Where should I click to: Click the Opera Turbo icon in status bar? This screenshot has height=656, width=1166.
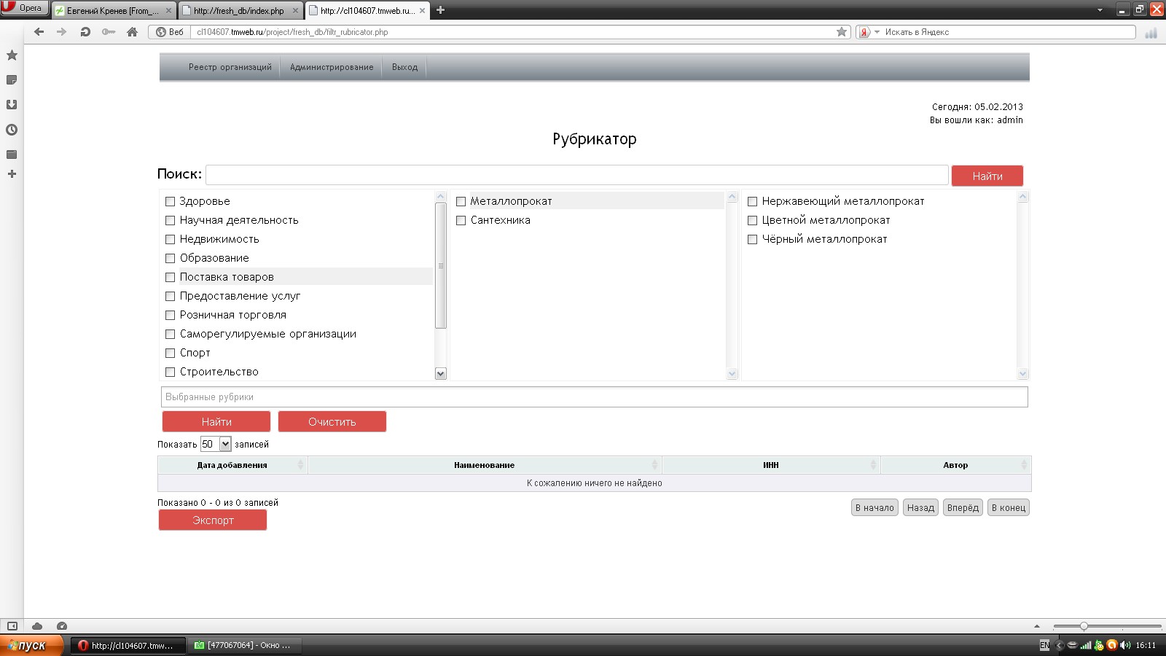point(62,626)
